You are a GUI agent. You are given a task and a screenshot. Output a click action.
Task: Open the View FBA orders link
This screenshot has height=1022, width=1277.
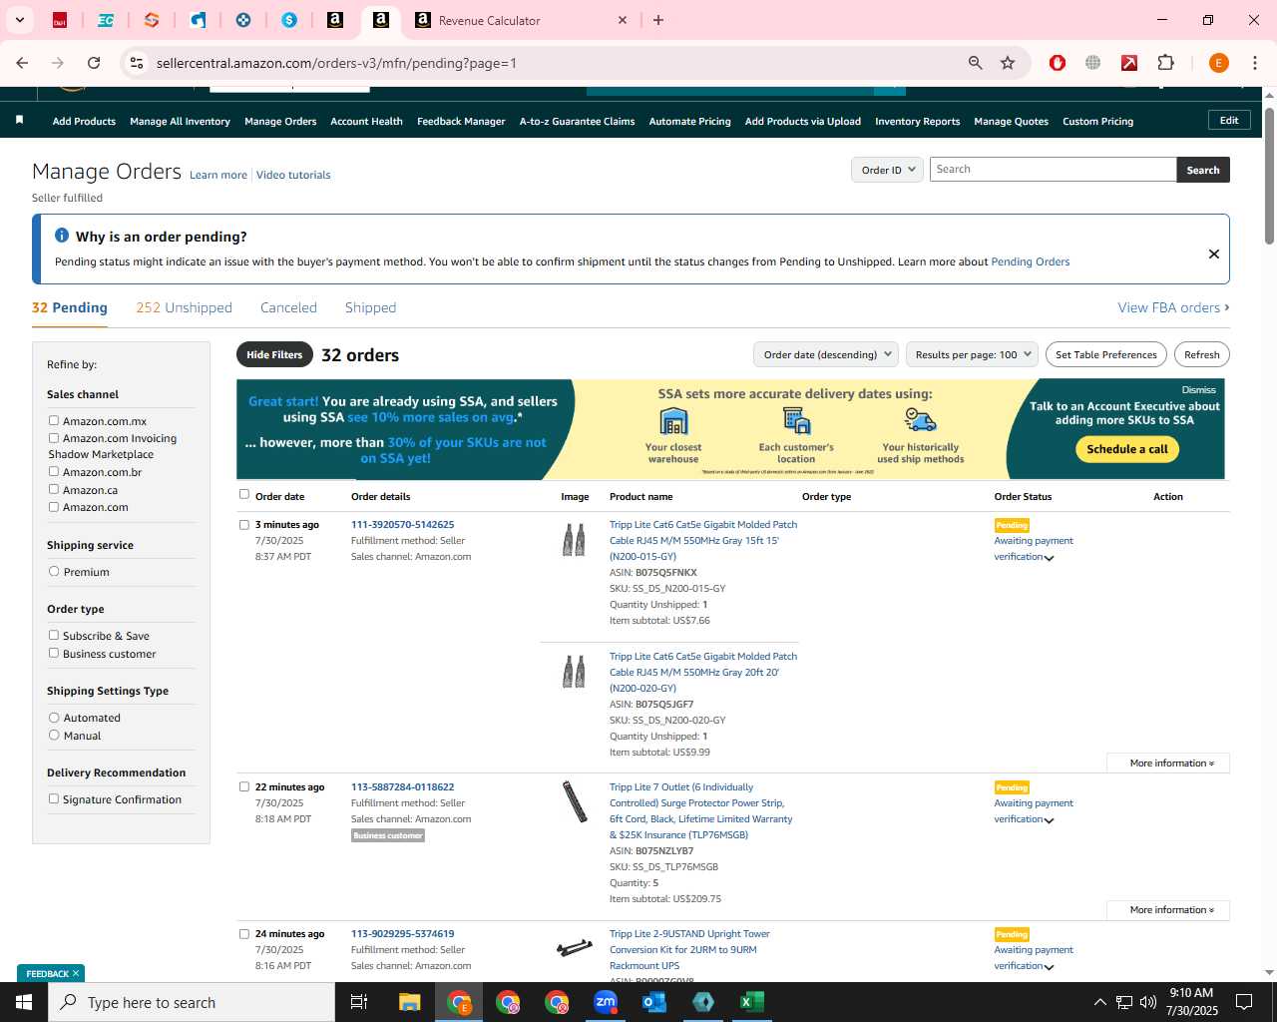pos(1173,307)
